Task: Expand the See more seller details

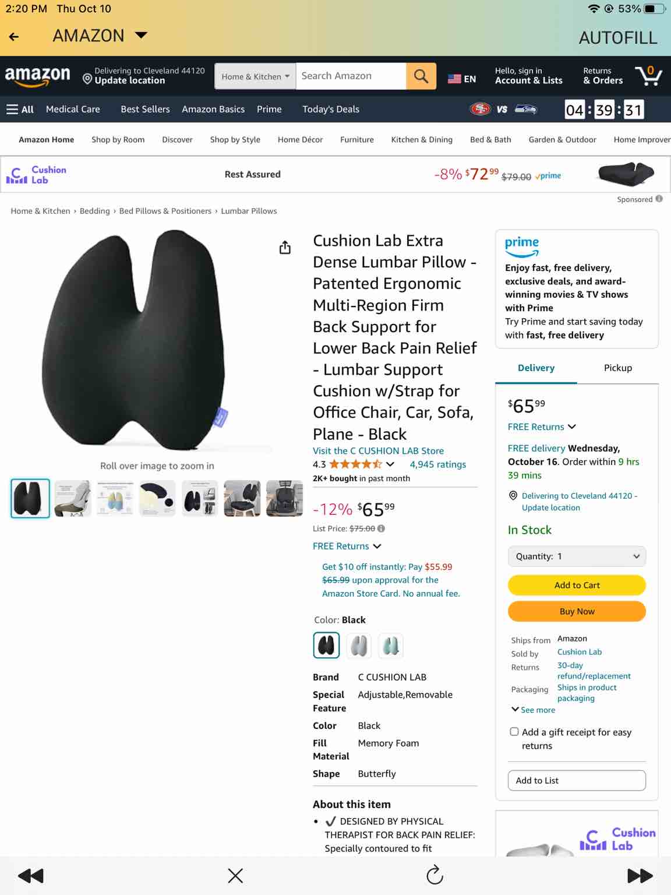Action: coord(534,710)
